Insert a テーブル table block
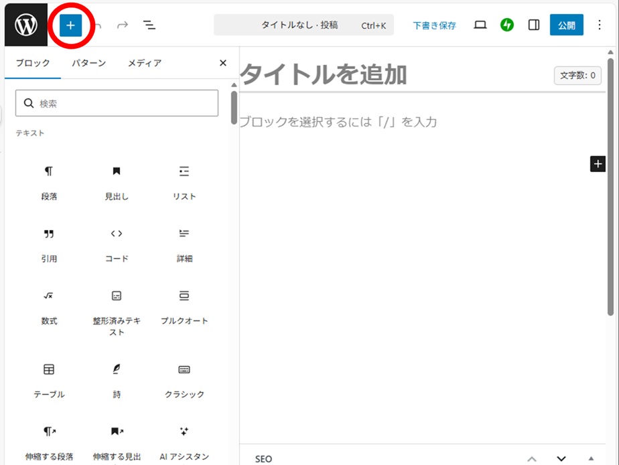This screenshot has width=619, height=465. click(49, 380)
